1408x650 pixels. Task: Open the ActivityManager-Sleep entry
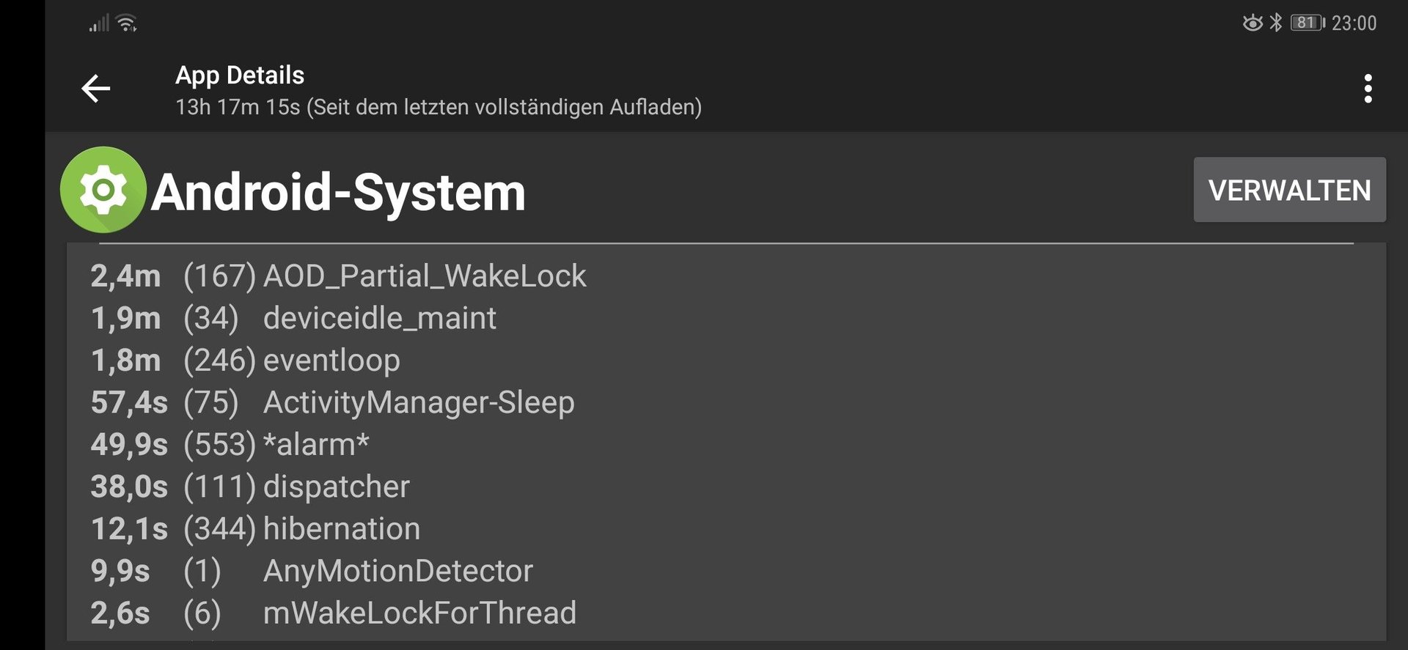pos(726,402)
